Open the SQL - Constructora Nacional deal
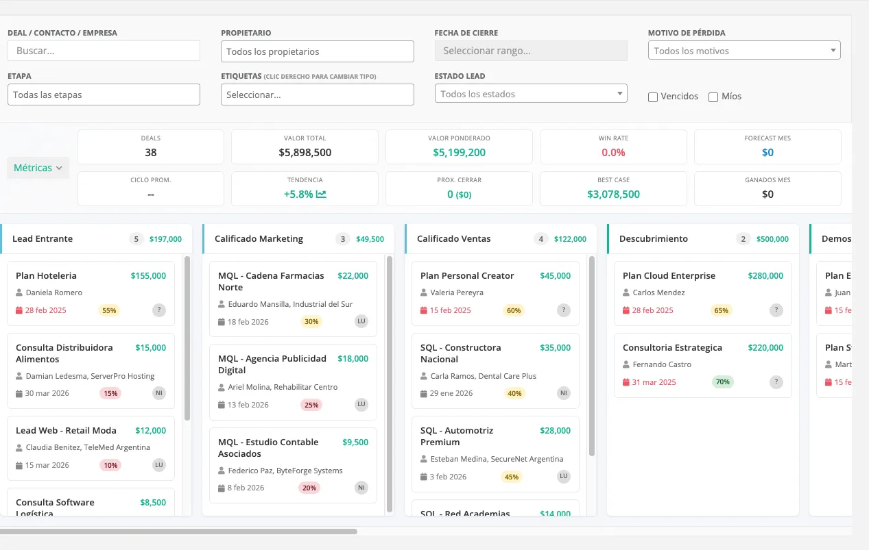Viewport: 869px width, 550px height. (495, 371)
